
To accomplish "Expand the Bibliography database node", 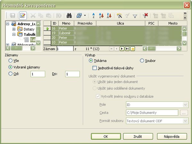I will click(8, 45).
